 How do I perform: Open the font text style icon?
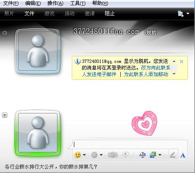tap(142, 155)
